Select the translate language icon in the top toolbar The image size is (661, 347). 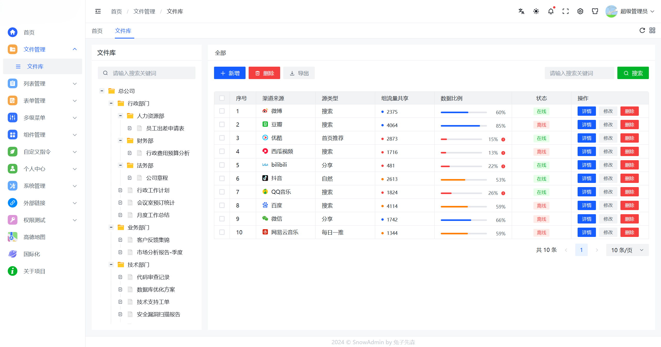point(521,11)
